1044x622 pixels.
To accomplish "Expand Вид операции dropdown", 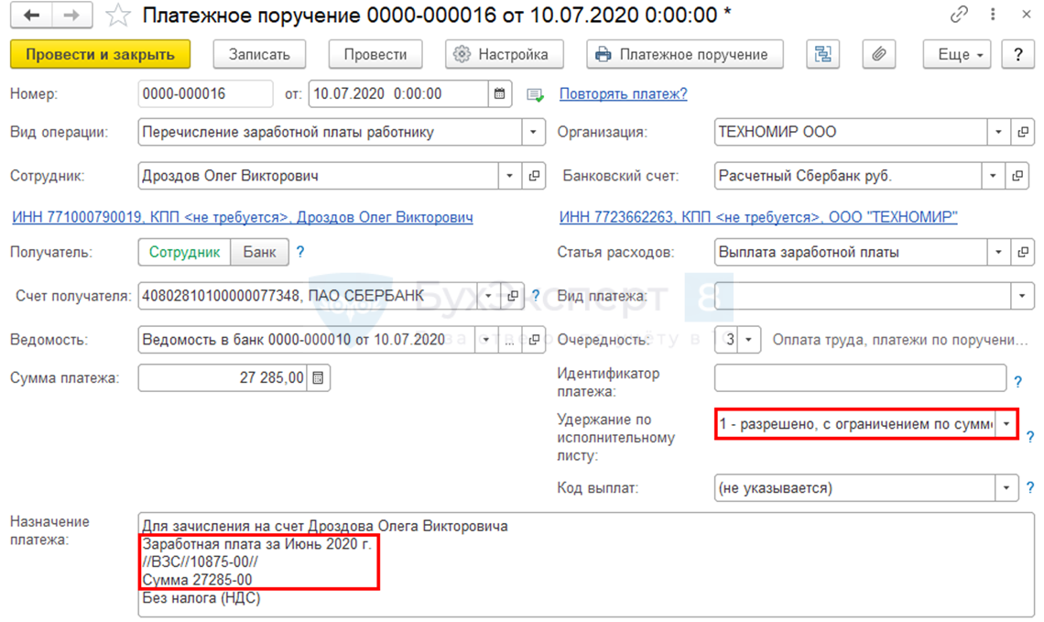I will 534,132.
